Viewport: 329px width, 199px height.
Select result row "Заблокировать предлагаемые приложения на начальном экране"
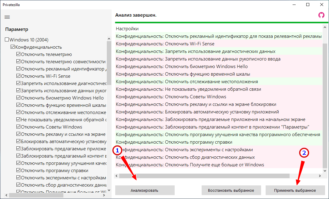pyautogui.click(x=219, y=119)
